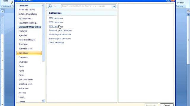Screen dimensions: 190x106
Task: Click the Format Painter brush icon
Action: (12, 2)
